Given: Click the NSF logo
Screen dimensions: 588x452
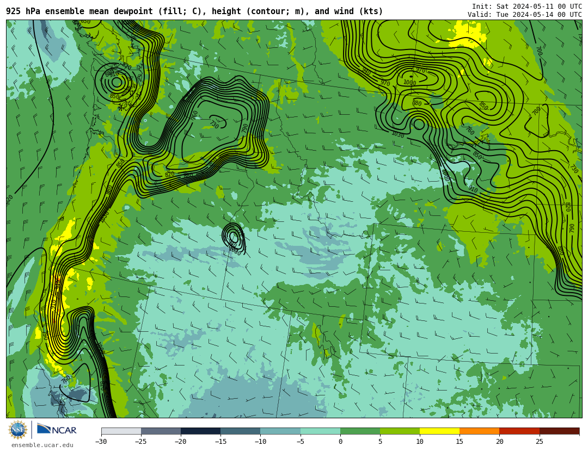Looking at the screenshot, I should (18, 430).
